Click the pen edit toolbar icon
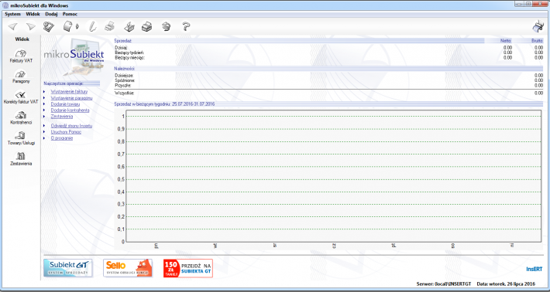 pyautogui.click(x=92, y=26)
